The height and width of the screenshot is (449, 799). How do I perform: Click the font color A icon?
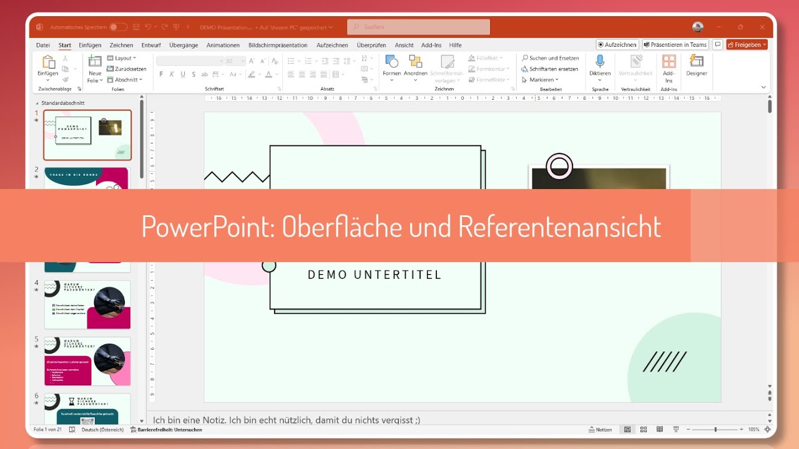[x=268, y=74]
